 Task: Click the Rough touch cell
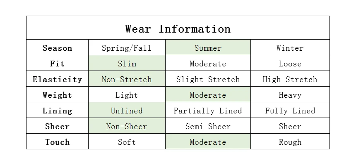click(290, 141)
